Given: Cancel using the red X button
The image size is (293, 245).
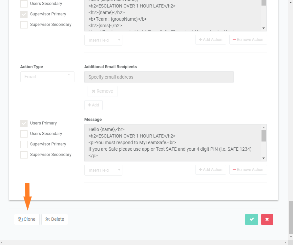Looking at the screenshot, I should point(267,219).
